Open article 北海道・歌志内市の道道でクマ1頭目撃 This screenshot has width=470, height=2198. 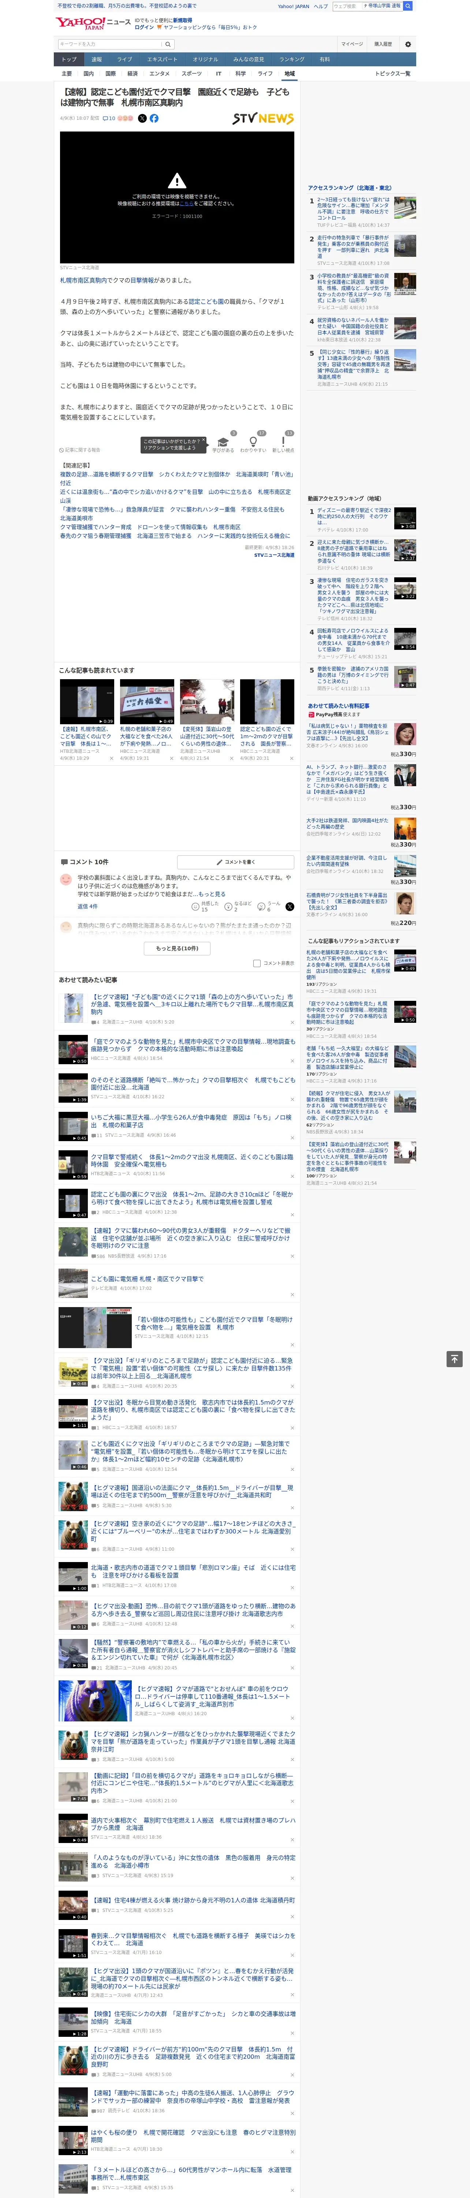coord(193,1572)
